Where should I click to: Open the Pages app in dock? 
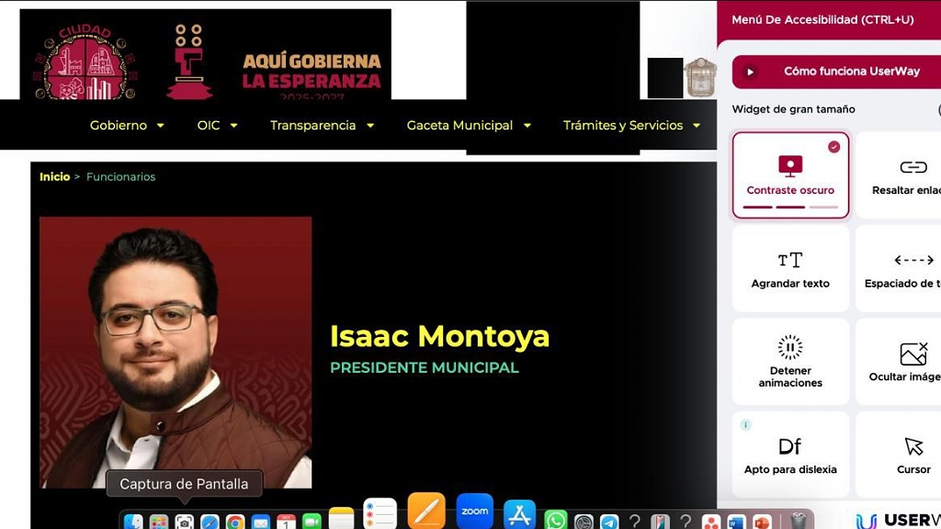426,512
